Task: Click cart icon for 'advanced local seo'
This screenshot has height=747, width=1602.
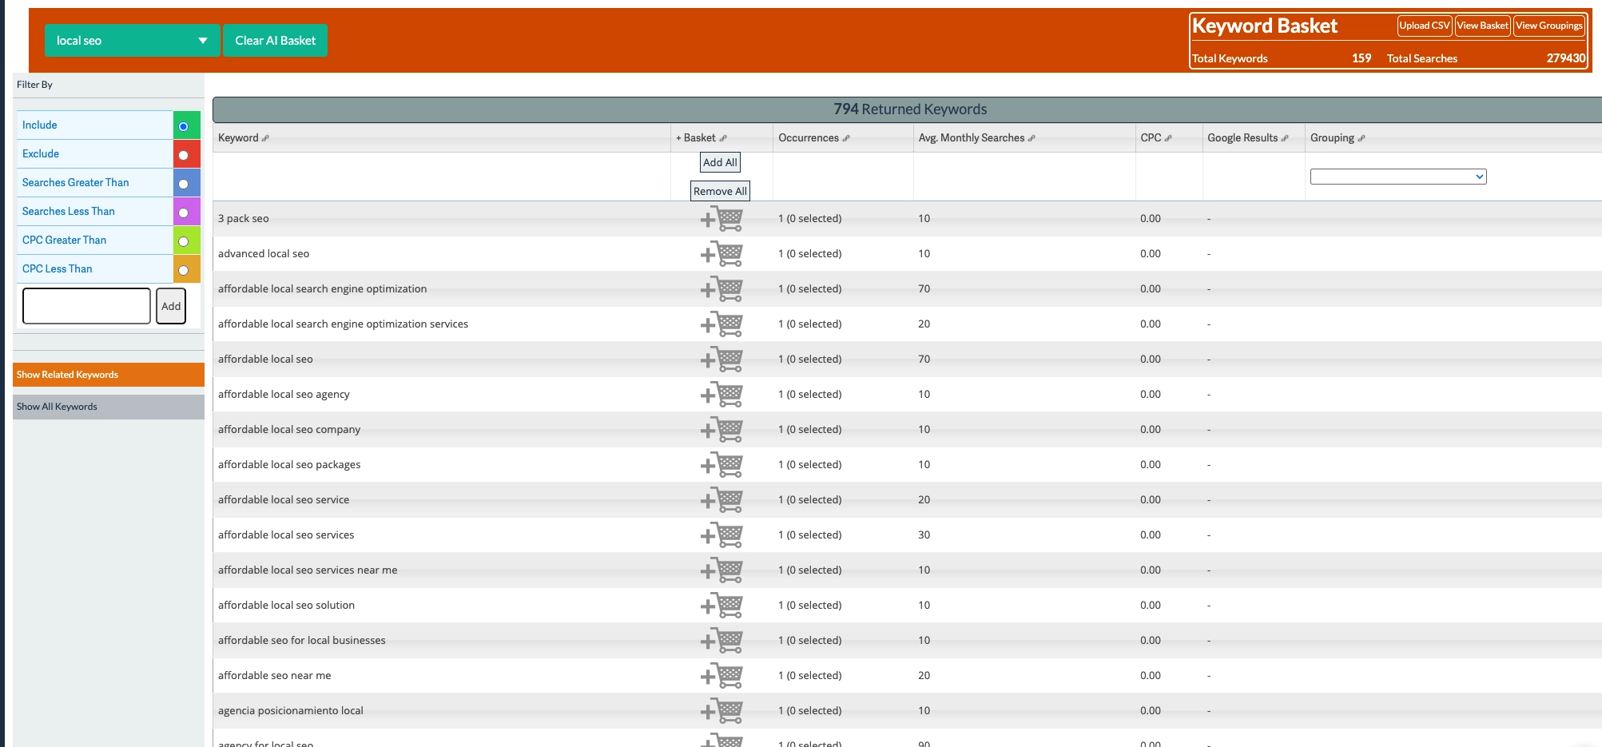Action: (x=721, y=254)
